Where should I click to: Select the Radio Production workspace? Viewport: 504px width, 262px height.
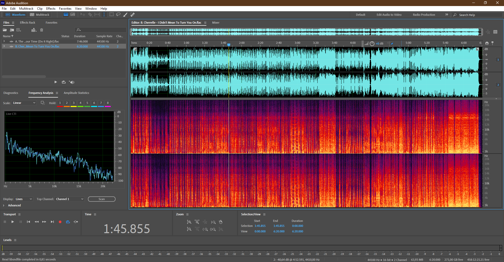(x=424, y=15)
